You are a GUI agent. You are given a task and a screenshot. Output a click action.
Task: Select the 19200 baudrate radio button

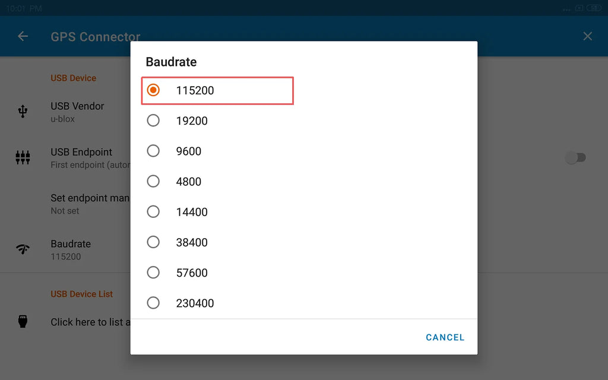tap(153, 121)
